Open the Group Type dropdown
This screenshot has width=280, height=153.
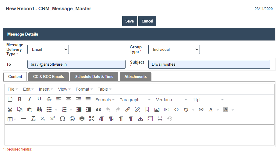(174, 49)
